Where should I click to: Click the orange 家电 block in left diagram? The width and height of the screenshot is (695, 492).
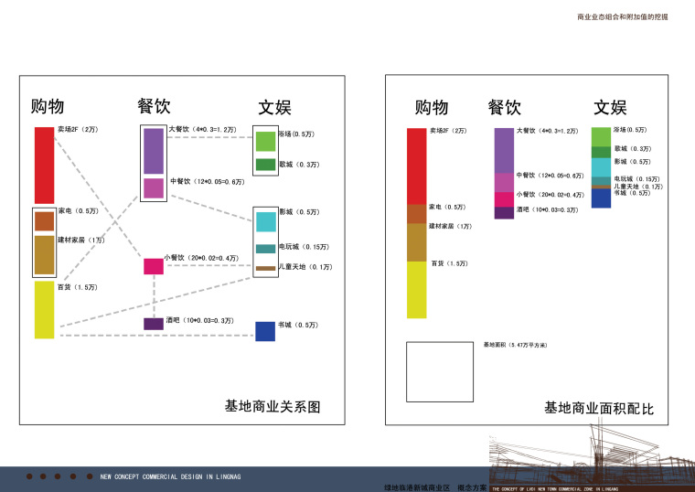pos(44,220)
